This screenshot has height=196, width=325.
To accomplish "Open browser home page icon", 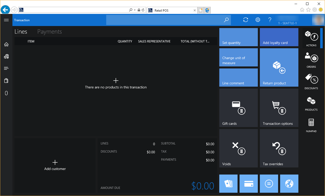I will point(302,10).
